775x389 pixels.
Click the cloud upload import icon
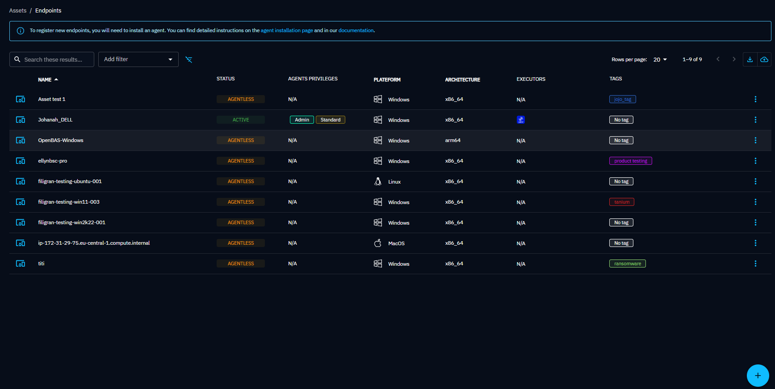click(x=764, y=59)
